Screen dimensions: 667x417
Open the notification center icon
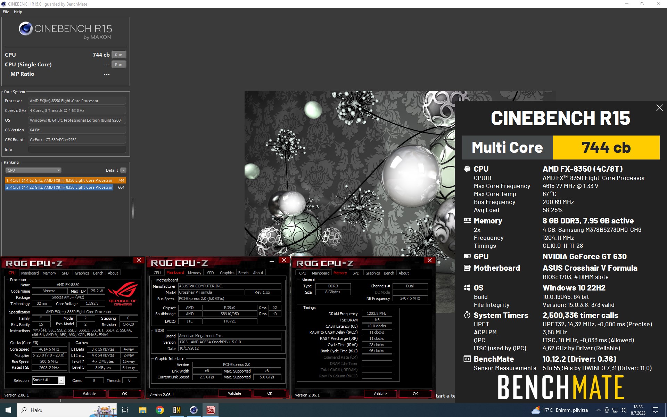pos(656,410)
